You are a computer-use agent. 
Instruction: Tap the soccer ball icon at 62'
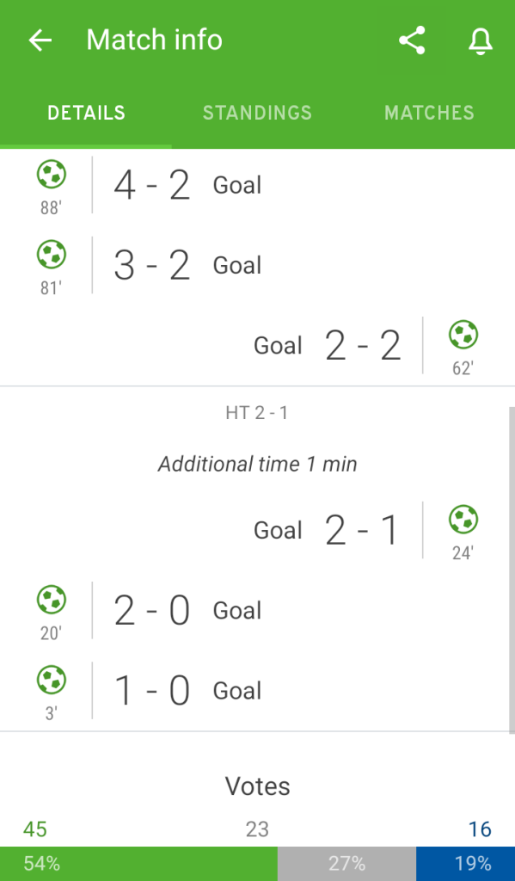pos(463,335)
